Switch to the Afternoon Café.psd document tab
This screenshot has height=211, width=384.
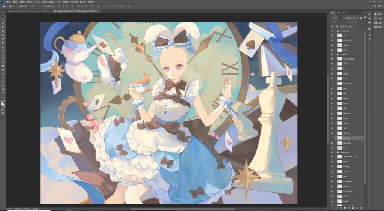28,11
